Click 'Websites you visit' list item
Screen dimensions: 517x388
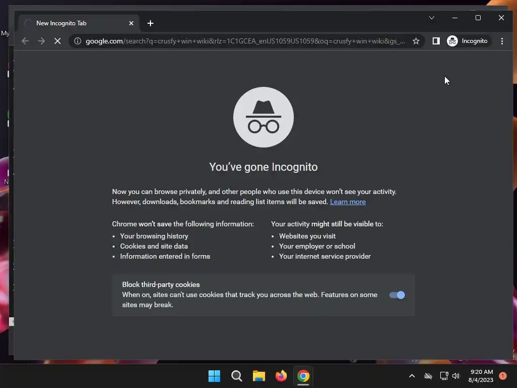pyautogui.click(x=307, y=236)
